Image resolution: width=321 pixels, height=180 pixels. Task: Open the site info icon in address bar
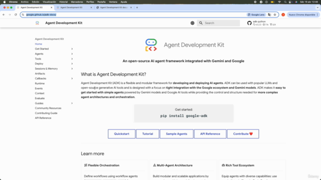[x=23, y=14]
